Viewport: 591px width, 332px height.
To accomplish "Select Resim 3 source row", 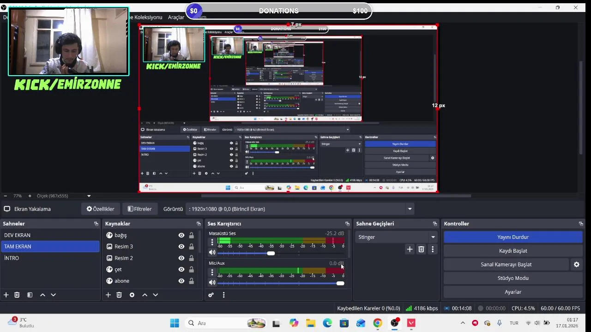I will click(150, 247).
